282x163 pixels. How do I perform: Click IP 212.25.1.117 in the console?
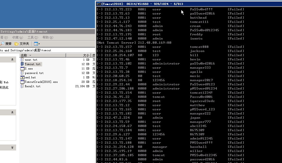117,22
